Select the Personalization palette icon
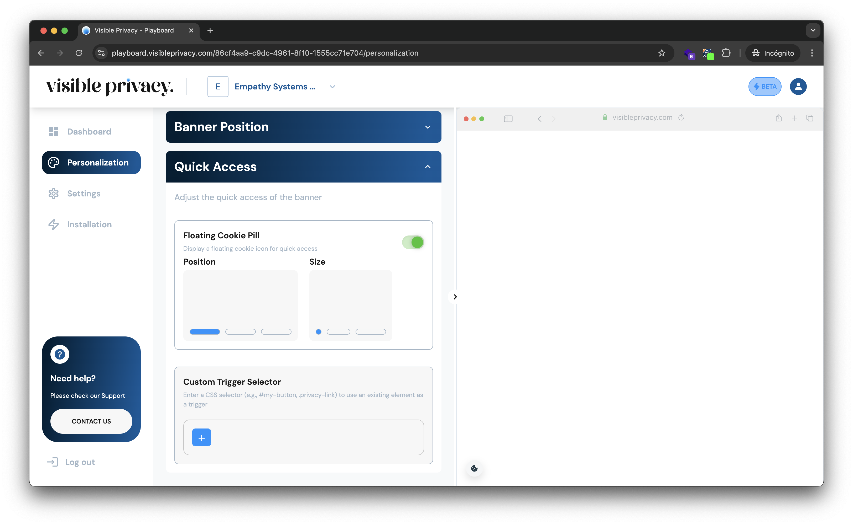The height and width of the screenshot is (525, 853). click(54, 163)
